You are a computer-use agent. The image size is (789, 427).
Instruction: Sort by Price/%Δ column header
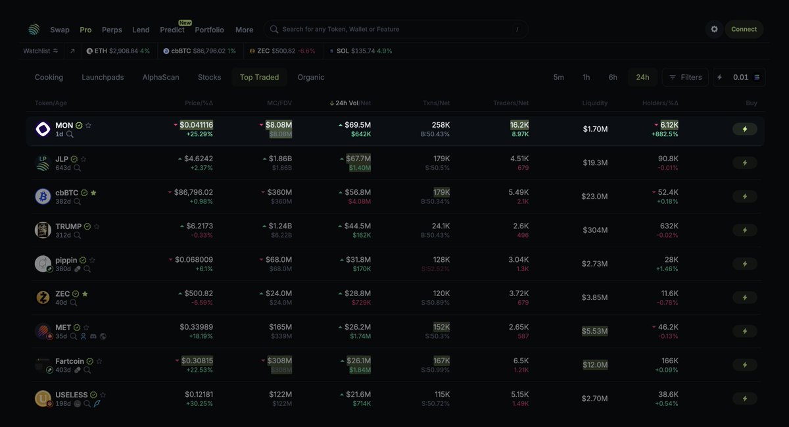[199, 103]
